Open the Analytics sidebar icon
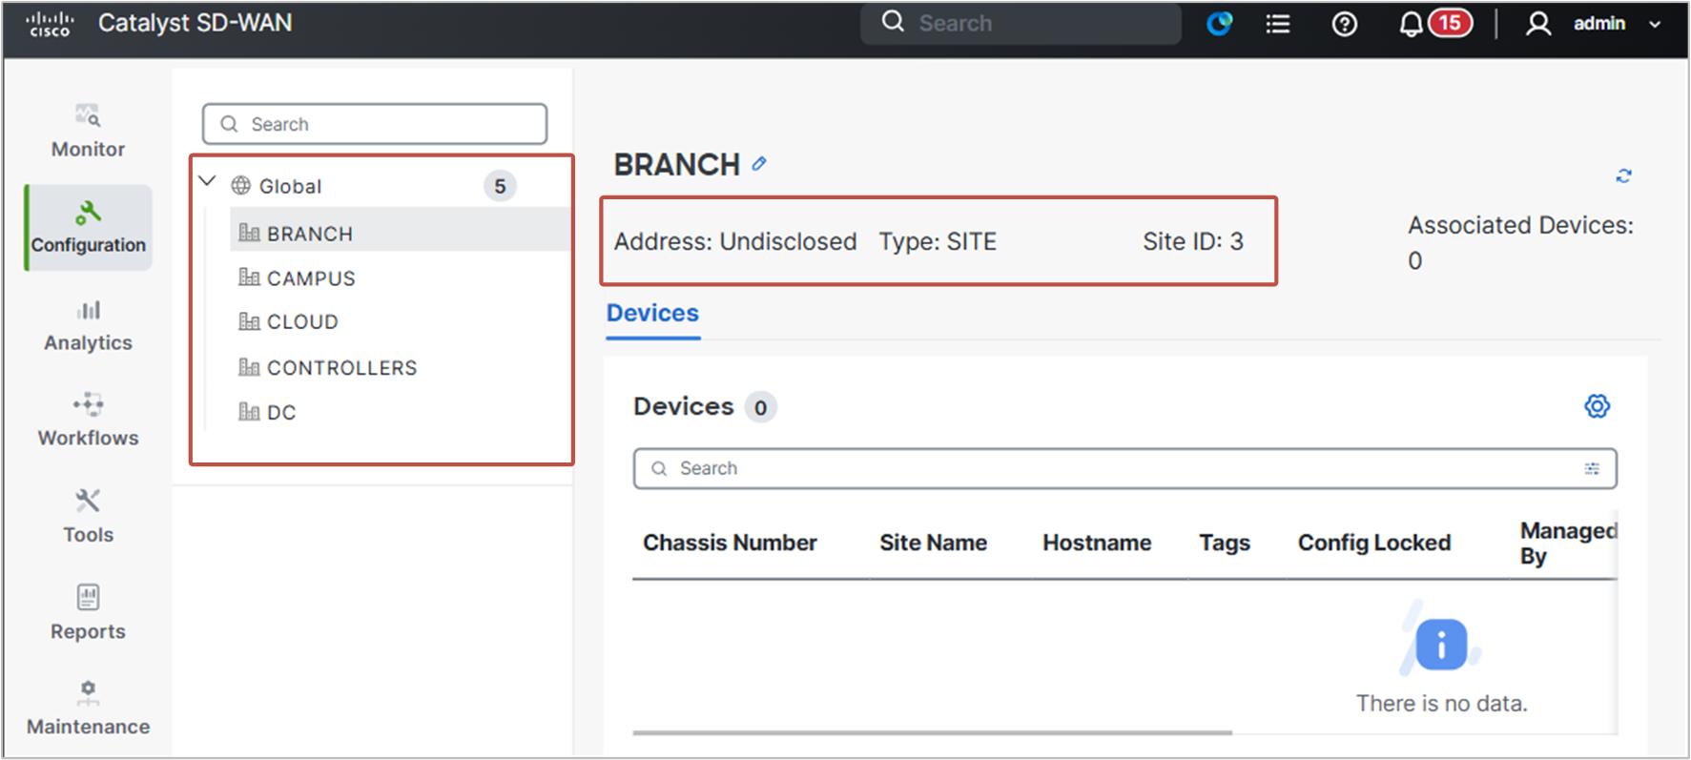This screenshot has width=1691, height=760. point(88,311)
